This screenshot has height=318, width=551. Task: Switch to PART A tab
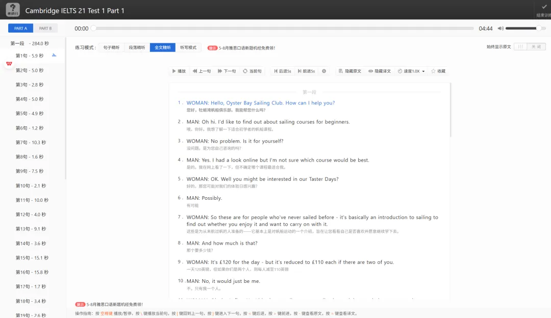click(21, 28)
